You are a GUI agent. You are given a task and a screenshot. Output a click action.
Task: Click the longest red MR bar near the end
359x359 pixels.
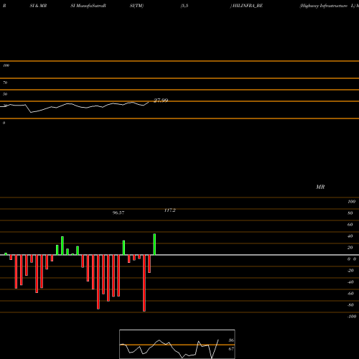(x=144, y=283)
